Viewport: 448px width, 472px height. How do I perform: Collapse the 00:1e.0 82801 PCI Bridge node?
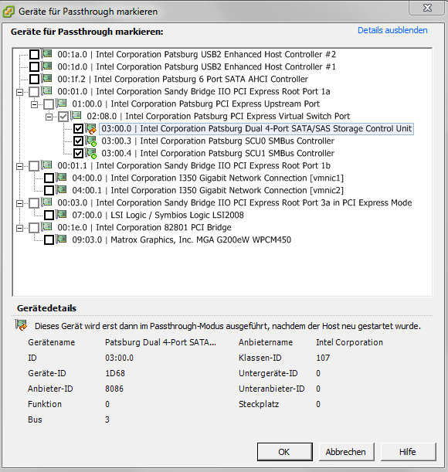click(x=20, y=228)
